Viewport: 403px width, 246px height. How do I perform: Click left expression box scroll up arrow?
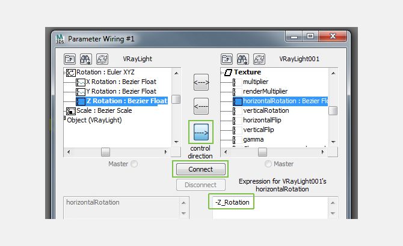click(x=183, y=203)
